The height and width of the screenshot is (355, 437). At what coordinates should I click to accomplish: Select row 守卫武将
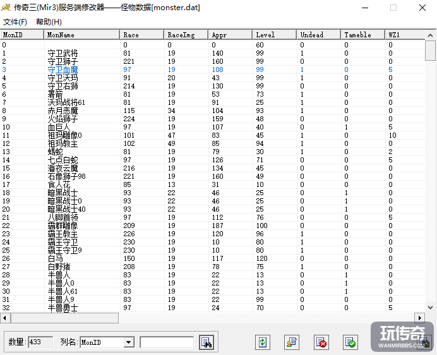click(x=212, y=53)
